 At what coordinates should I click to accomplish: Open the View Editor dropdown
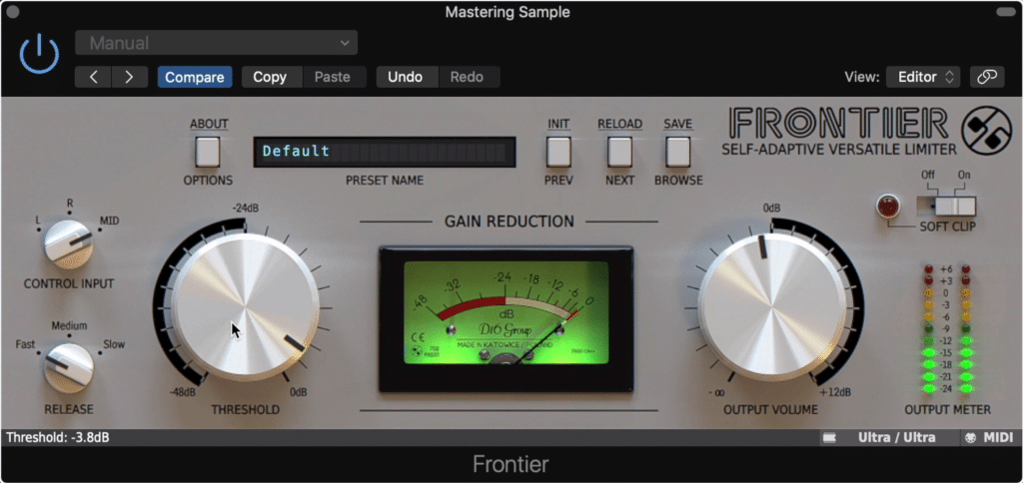922,77
